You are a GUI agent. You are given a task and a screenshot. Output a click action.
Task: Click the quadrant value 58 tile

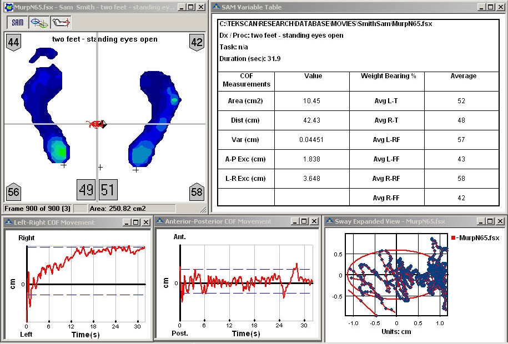(196, 191)
